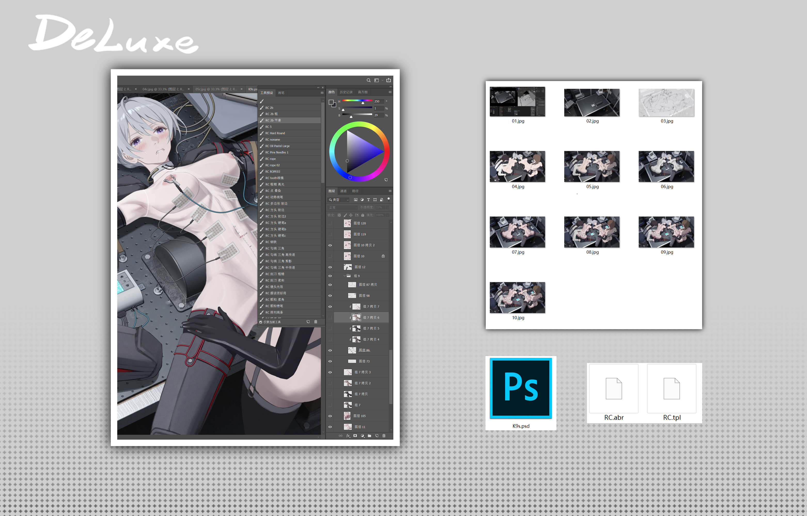Toggle the 仅限当前工具 checkbox
The width and height of the screenshot is (807, 516).
[261, 322]
